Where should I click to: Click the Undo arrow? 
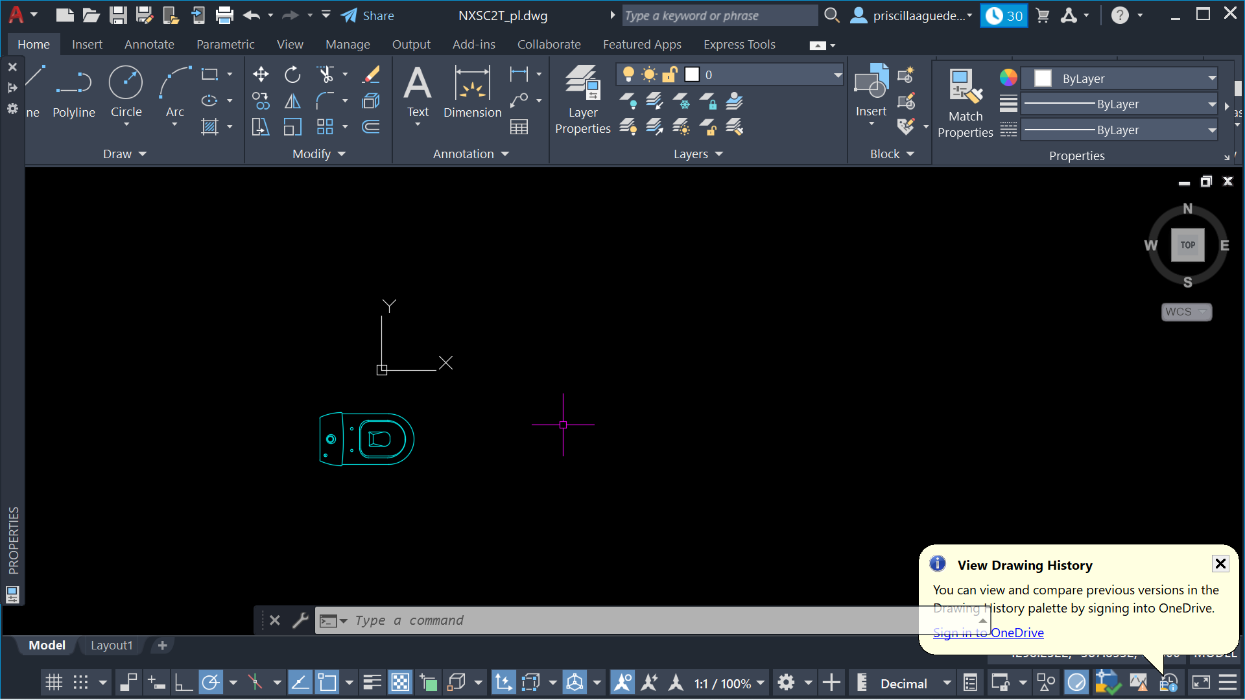point(252,16)
